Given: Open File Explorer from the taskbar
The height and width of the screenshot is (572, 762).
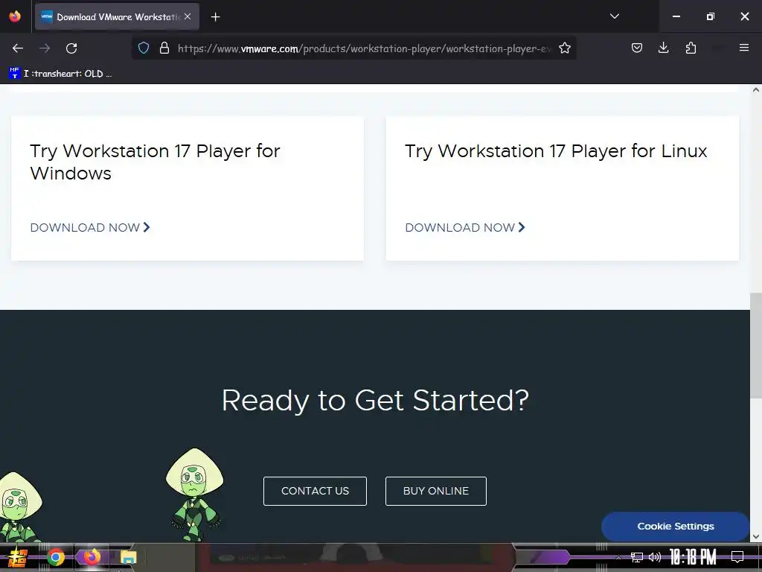Looking at the screenshot, I should point(128,557).
